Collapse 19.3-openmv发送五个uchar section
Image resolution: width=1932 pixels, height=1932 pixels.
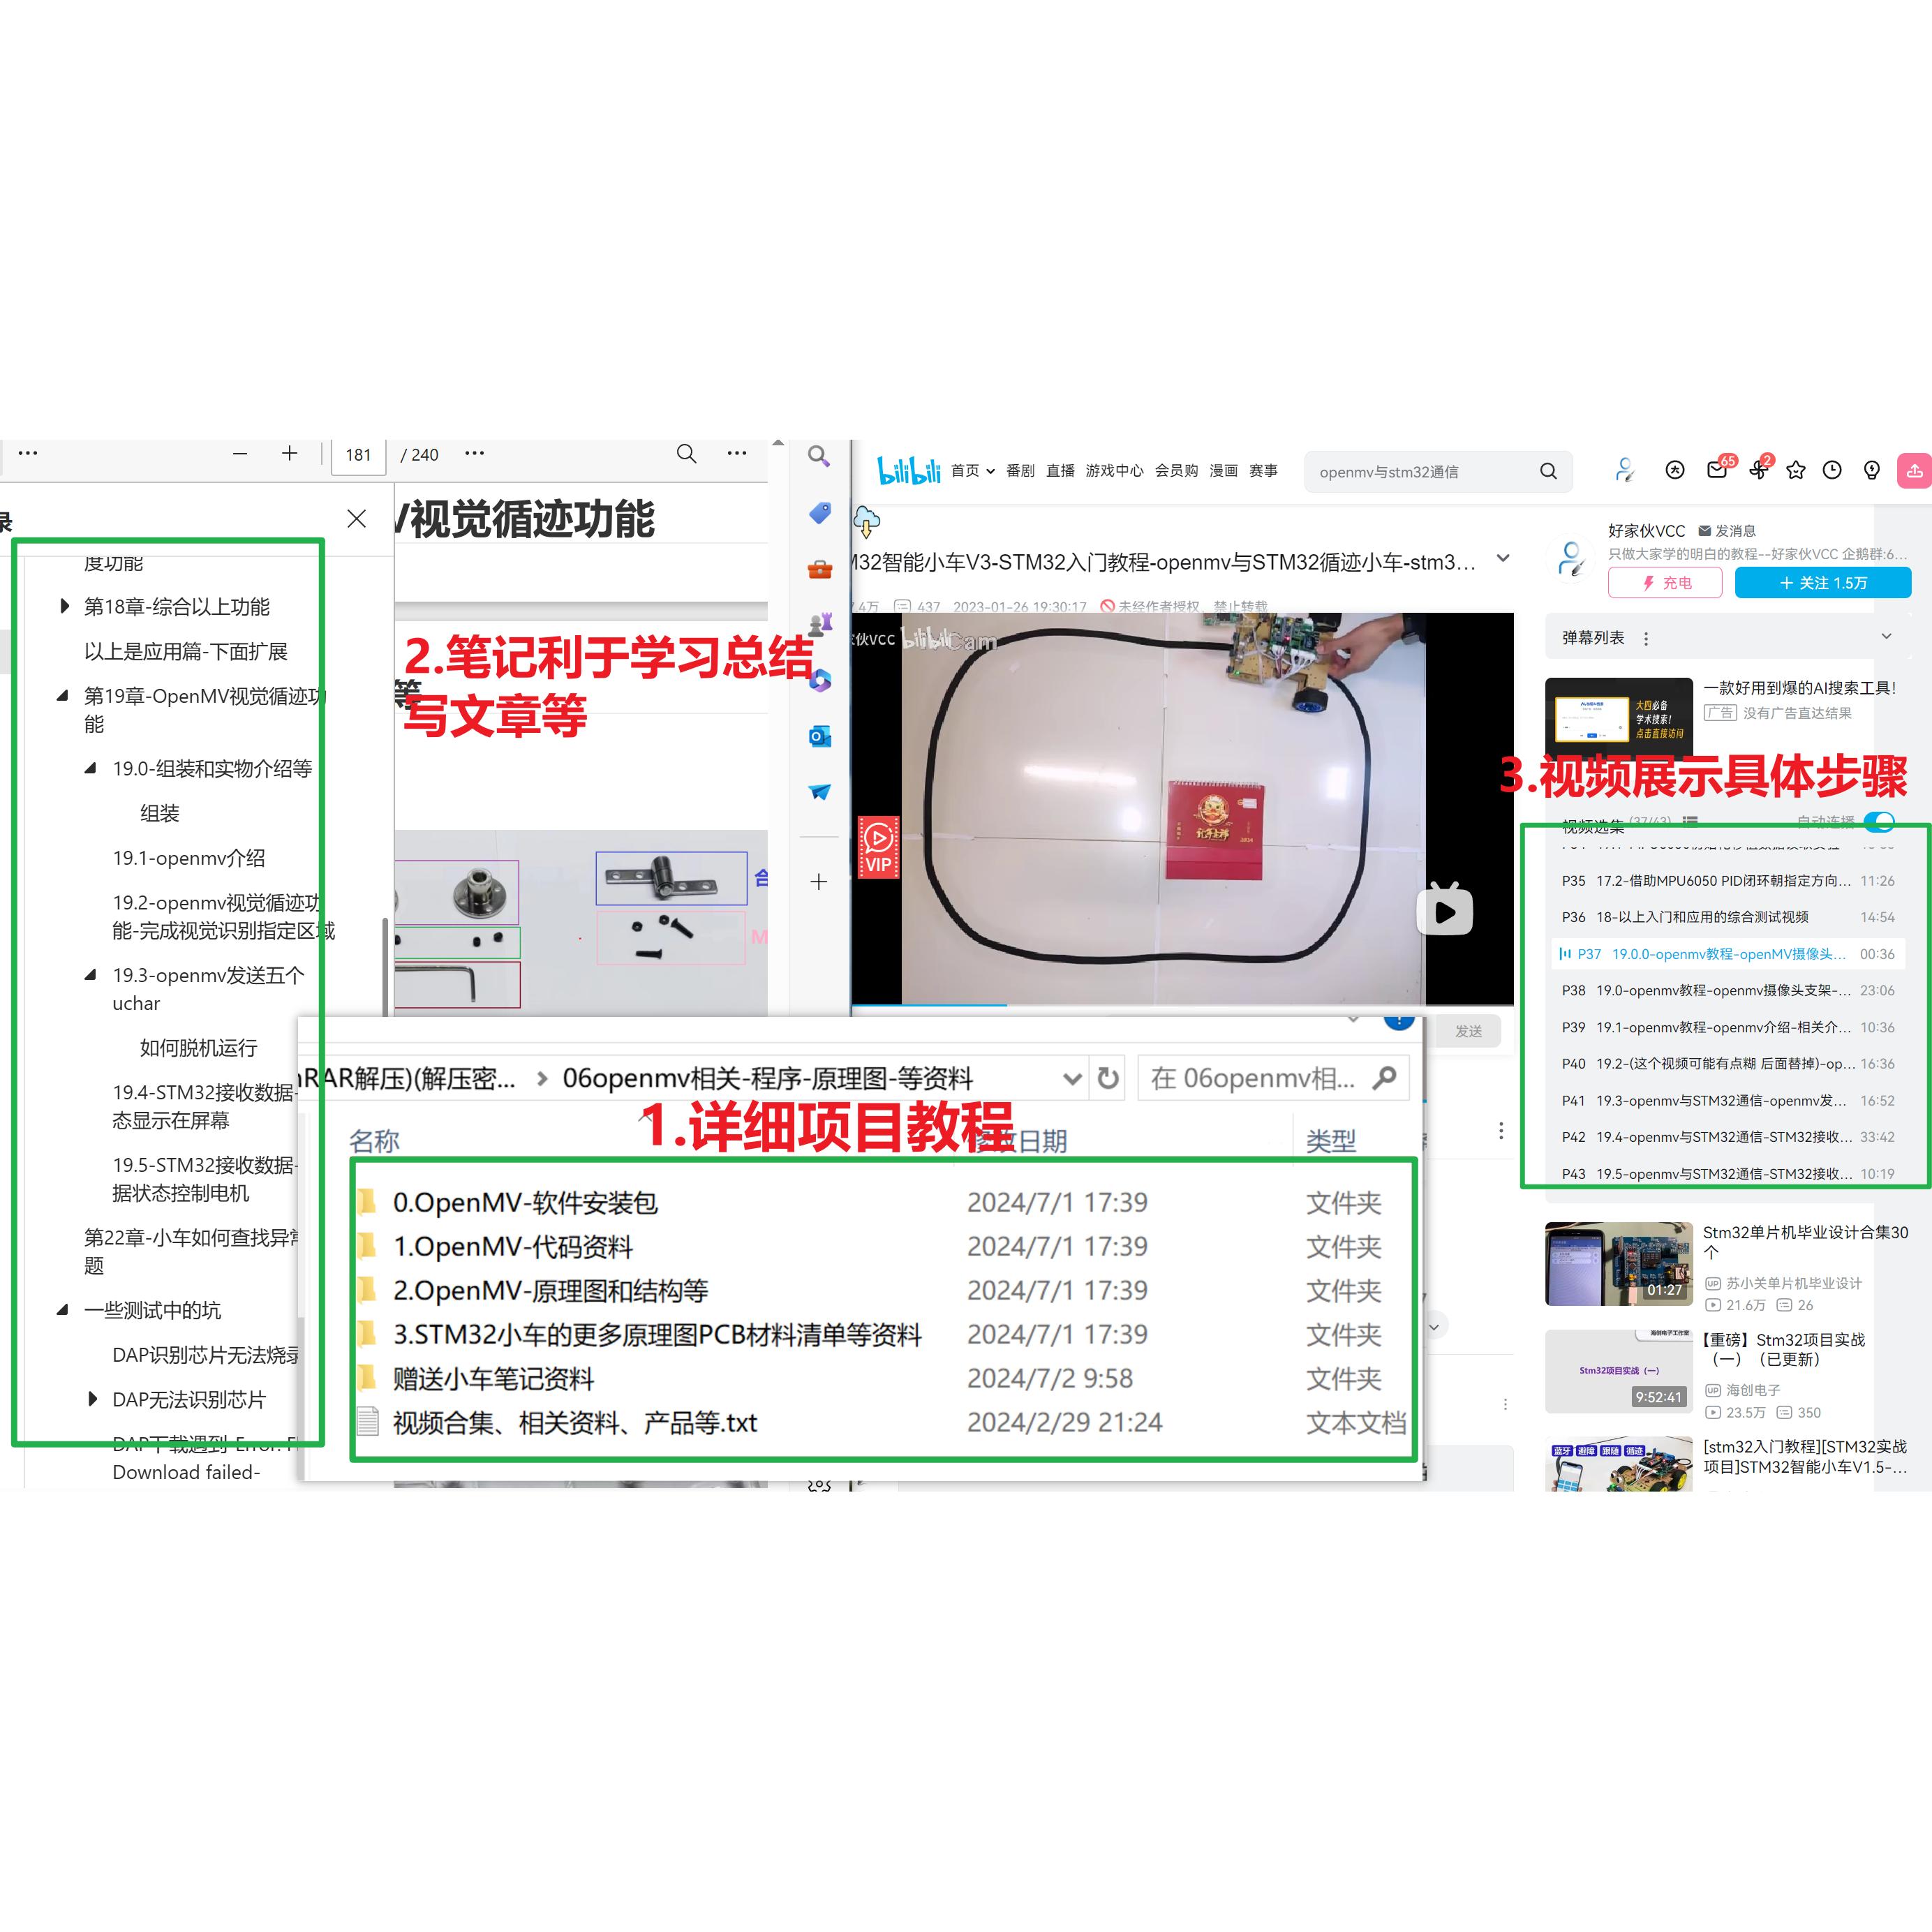click(x=91, y=975)
